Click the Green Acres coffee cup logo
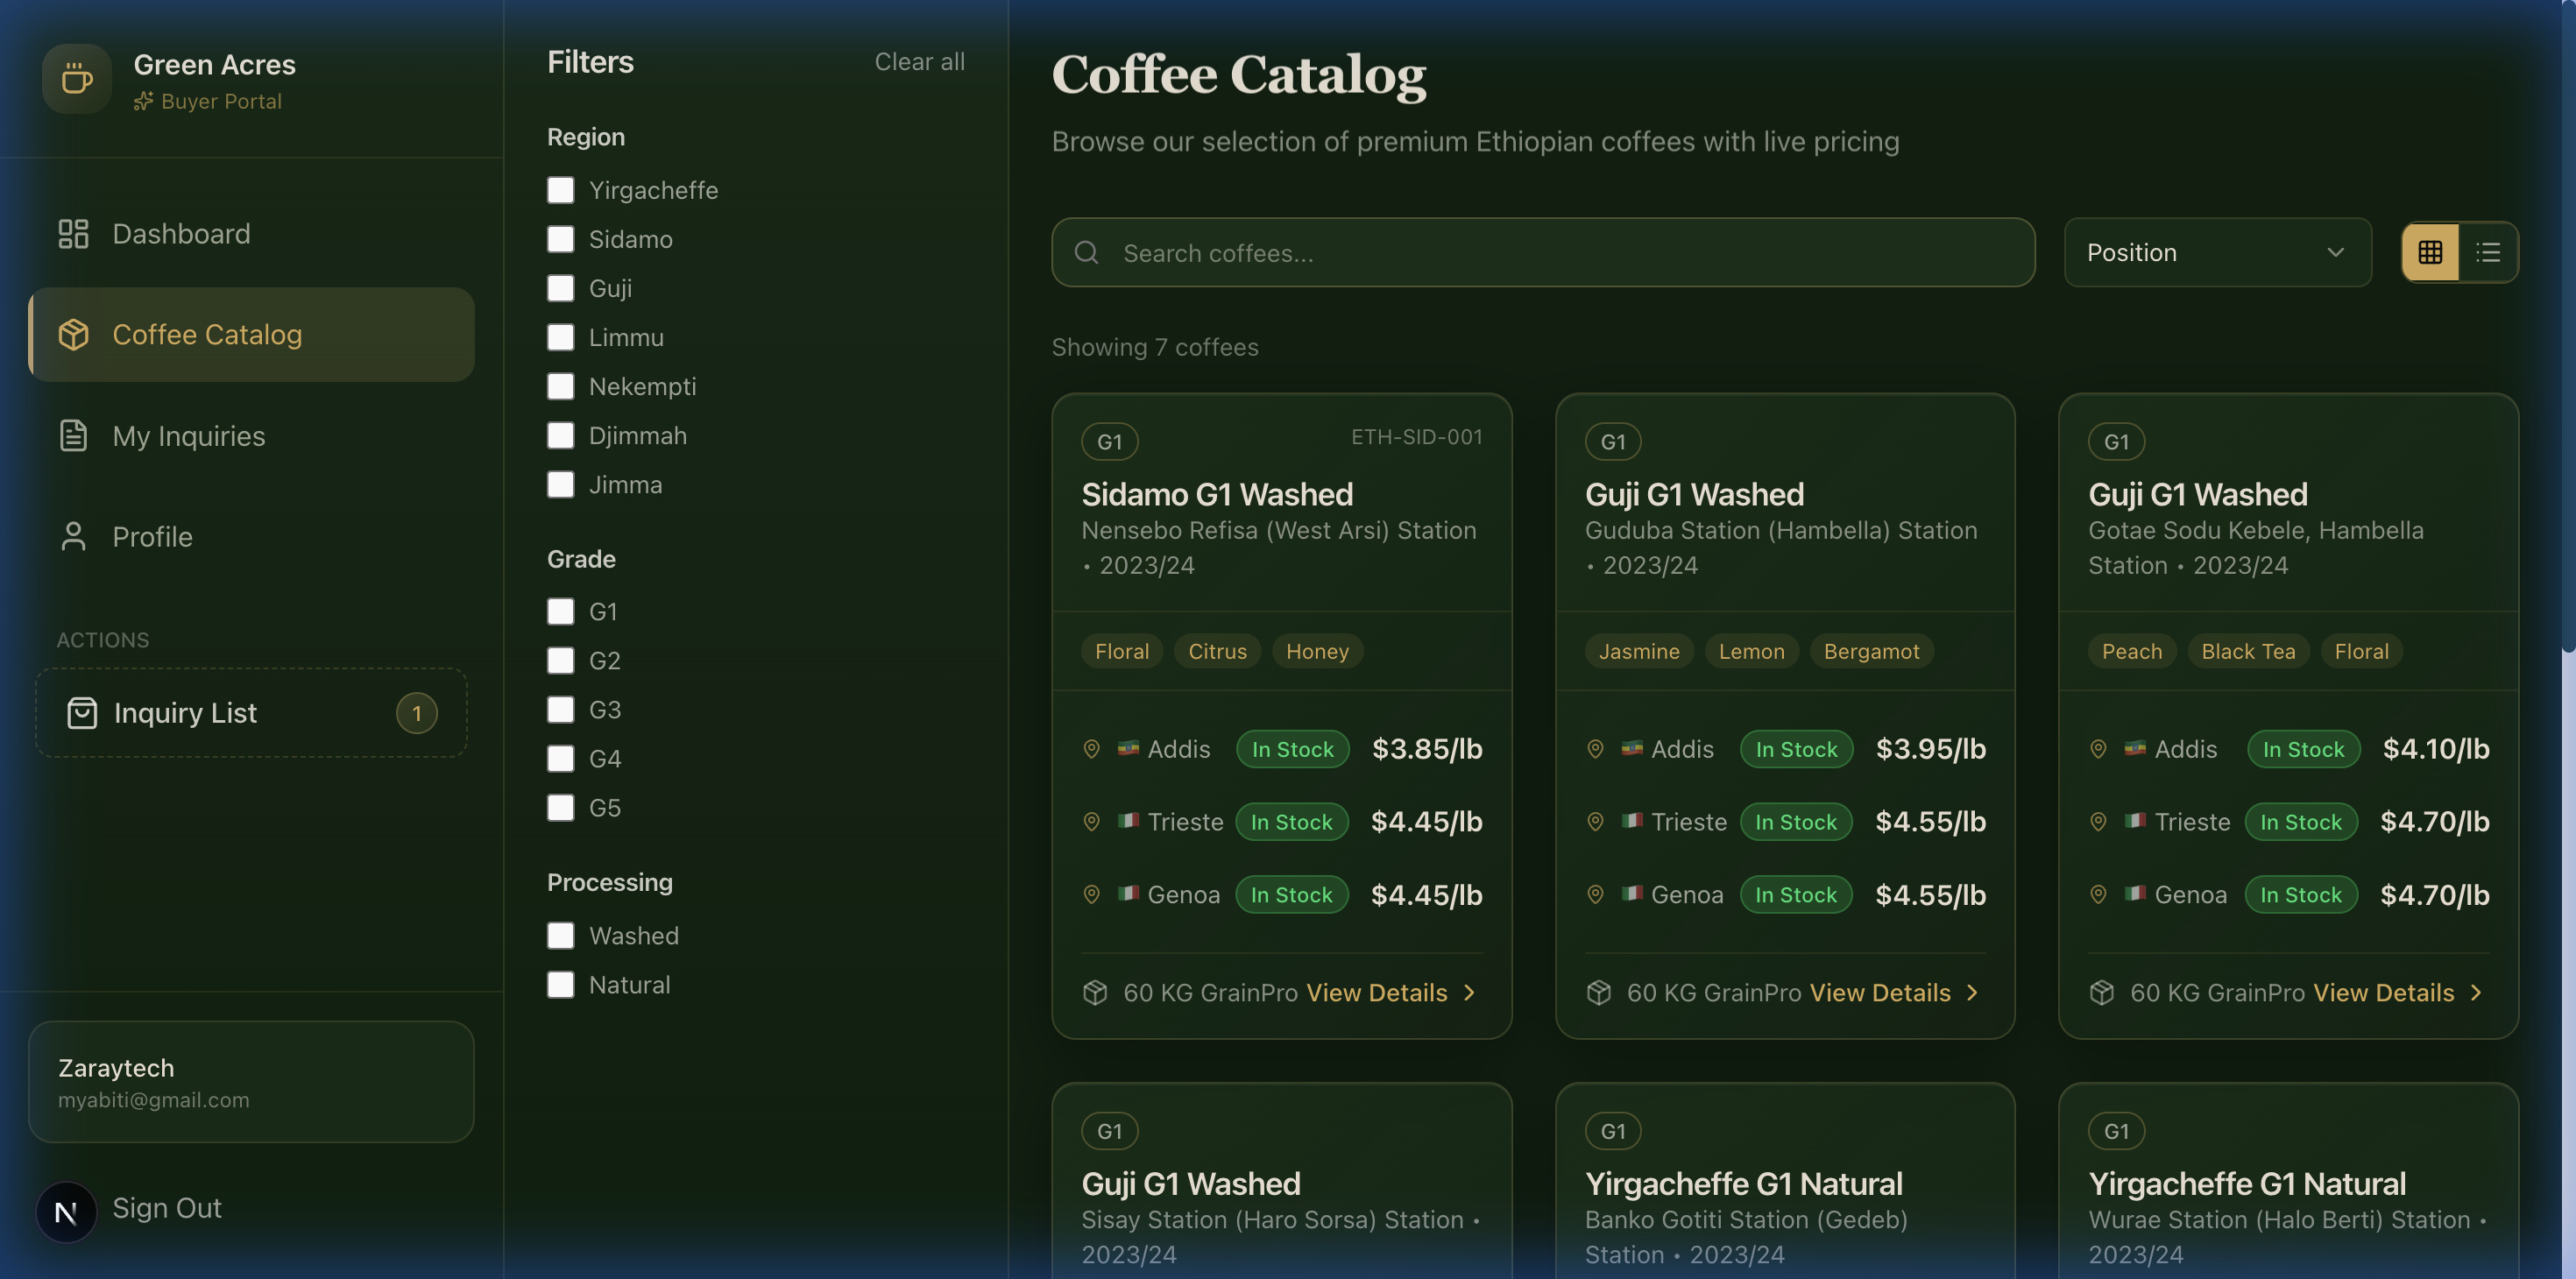This screenshot has width=2576, height=1279. 75,78
